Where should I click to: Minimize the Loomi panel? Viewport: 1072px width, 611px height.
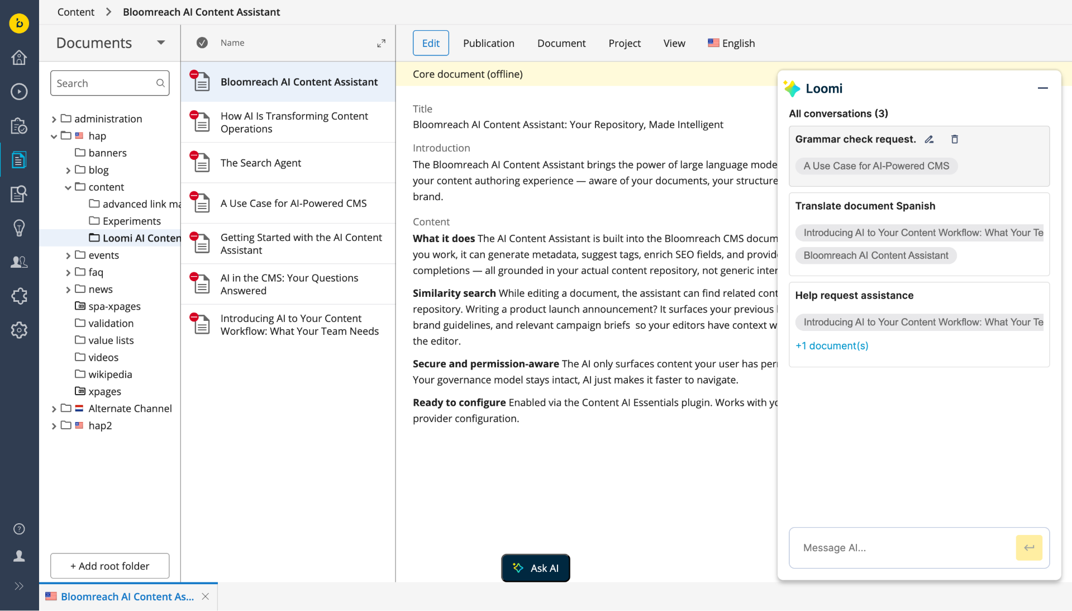[1042, 88]
